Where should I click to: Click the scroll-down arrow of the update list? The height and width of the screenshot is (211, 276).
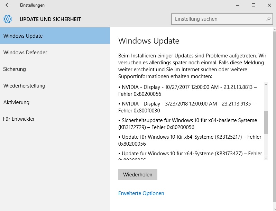click(x=266, y=158)
